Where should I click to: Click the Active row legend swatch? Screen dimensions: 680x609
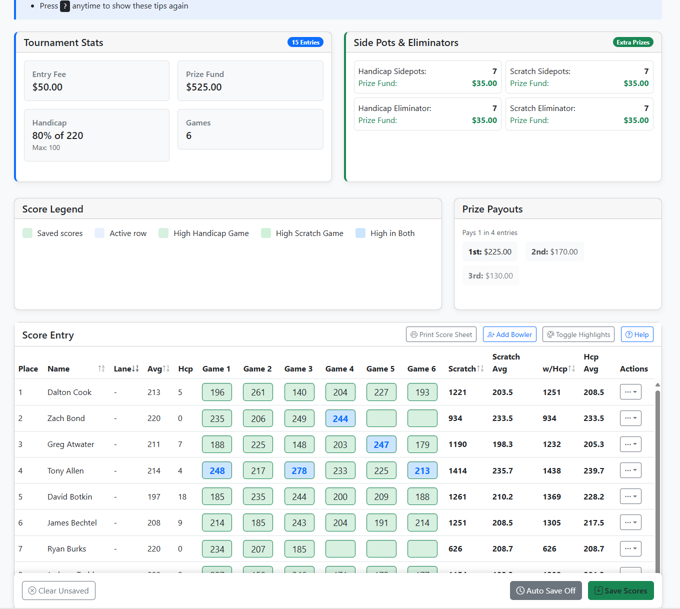click(99, 233)
